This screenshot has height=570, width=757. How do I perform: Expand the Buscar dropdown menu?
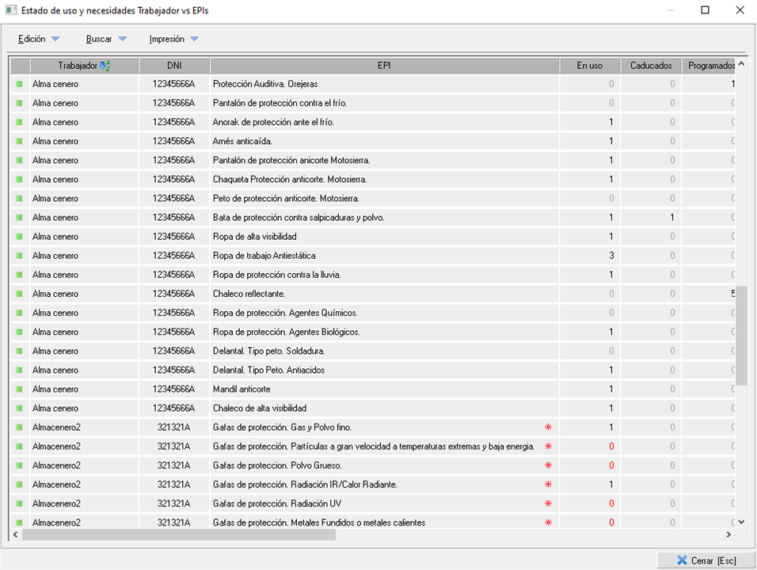tap(106, 39)
